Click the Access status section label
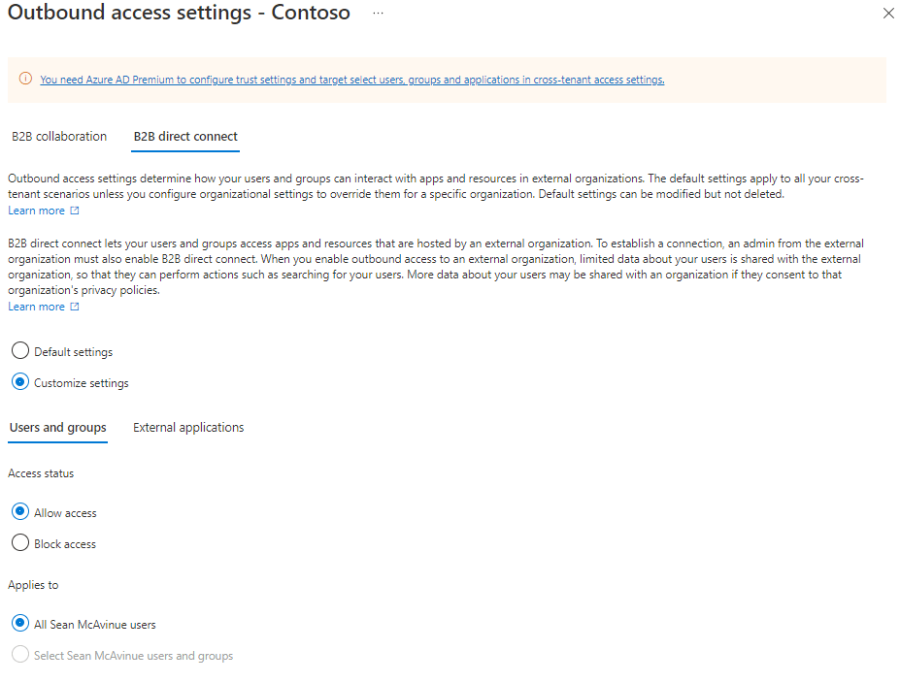900x682 pixels. (x=41, y=473)
